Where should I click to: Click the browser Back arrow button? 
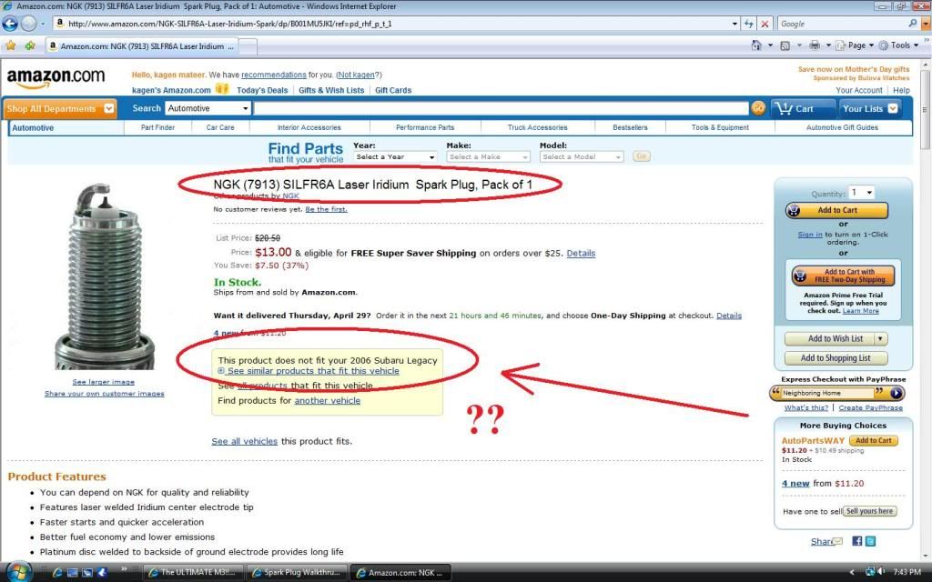tap(11, 24)
